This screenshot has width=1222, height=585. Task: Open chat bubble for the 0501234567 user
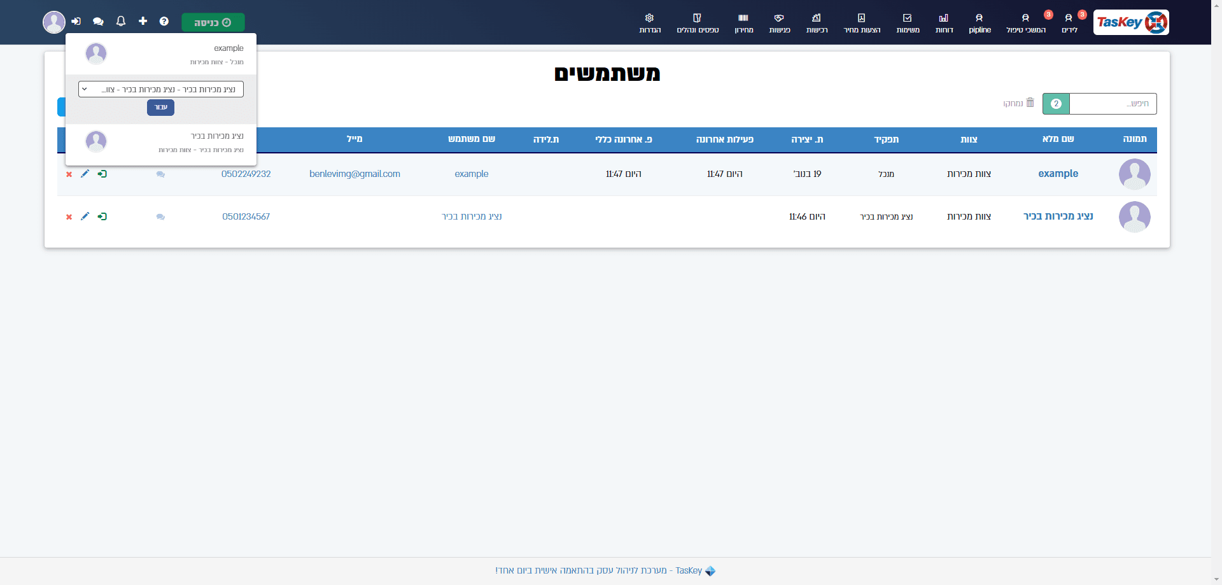click(160, 217)
